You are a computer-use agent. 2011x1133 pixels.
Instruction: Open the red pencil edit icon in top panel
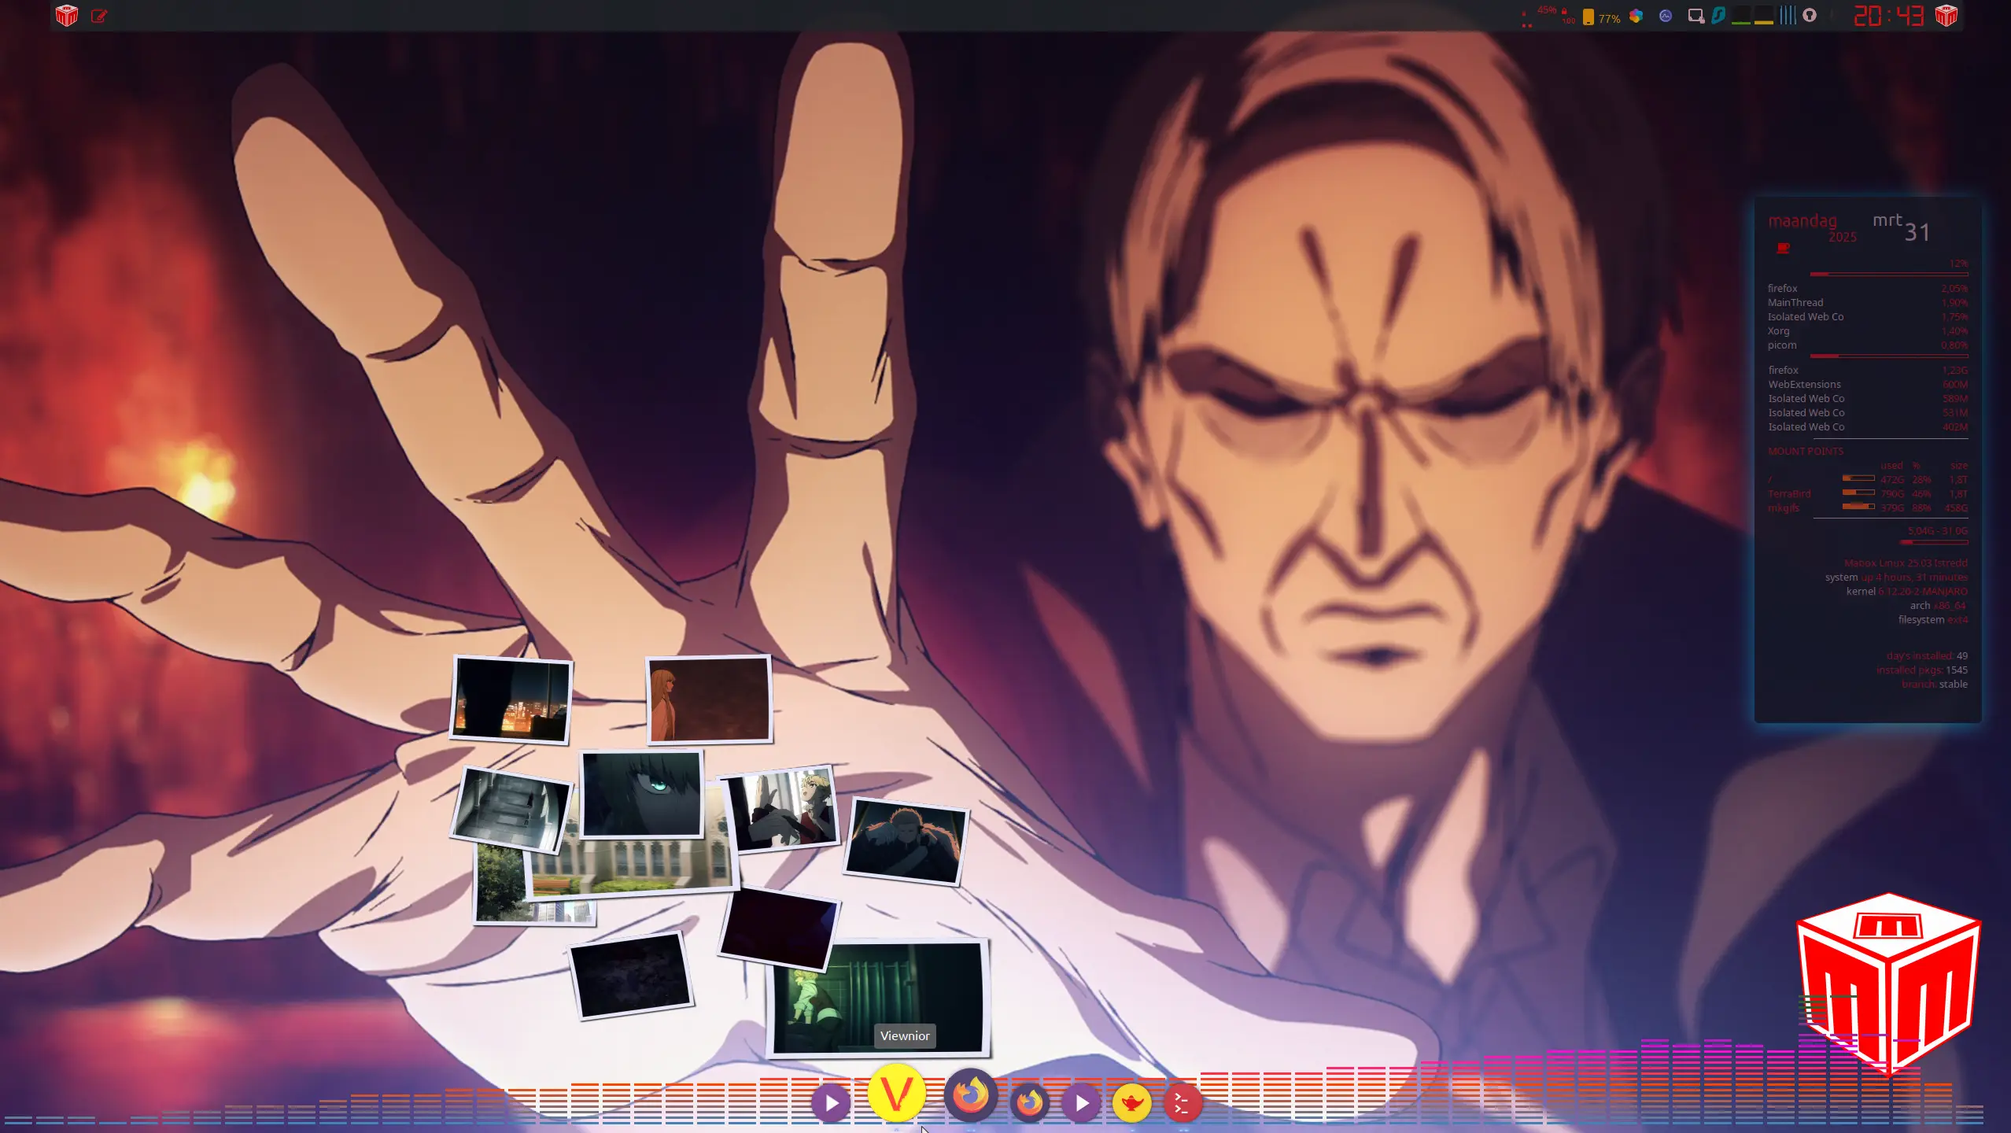[x=99, y=16]
